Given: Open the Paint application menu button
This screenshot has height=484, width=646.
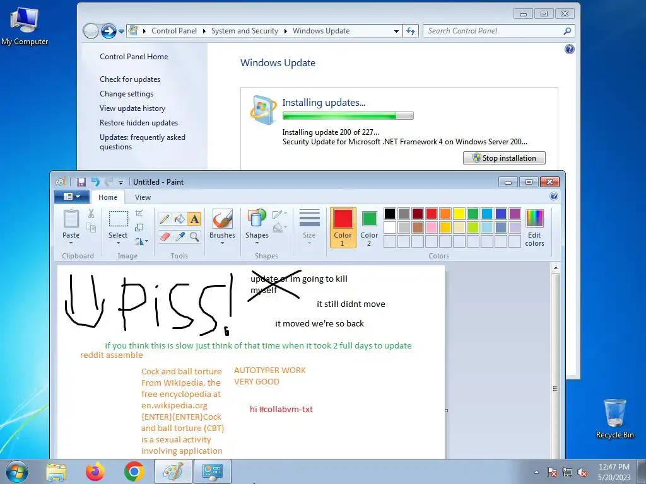Looking at the screenshot, I should [x=72, y=197].
